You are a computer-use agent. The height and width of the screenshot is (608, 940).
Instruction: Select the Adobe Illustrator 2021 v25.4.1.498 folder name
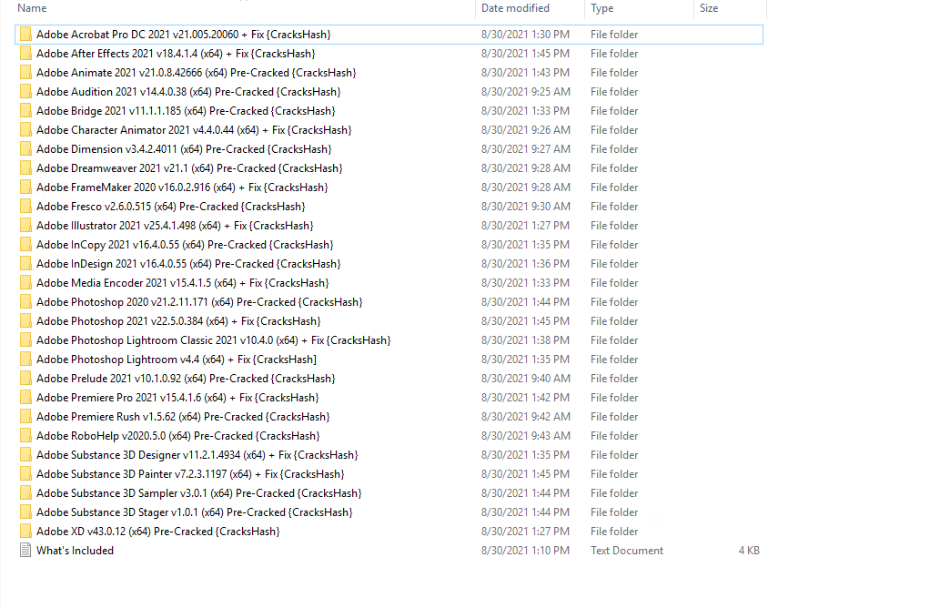(175, 226)
